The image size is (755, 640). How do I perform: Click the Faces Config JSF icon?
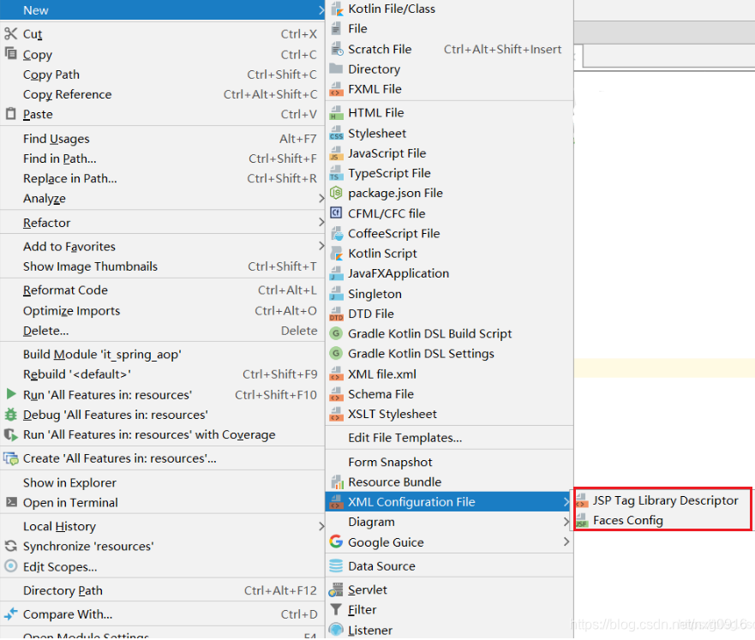point(582,521)
